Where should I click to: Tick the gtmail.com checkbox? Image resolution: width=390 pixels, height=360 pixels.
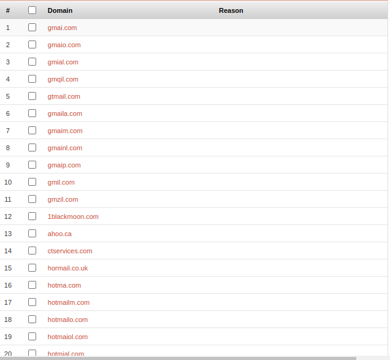32,96
